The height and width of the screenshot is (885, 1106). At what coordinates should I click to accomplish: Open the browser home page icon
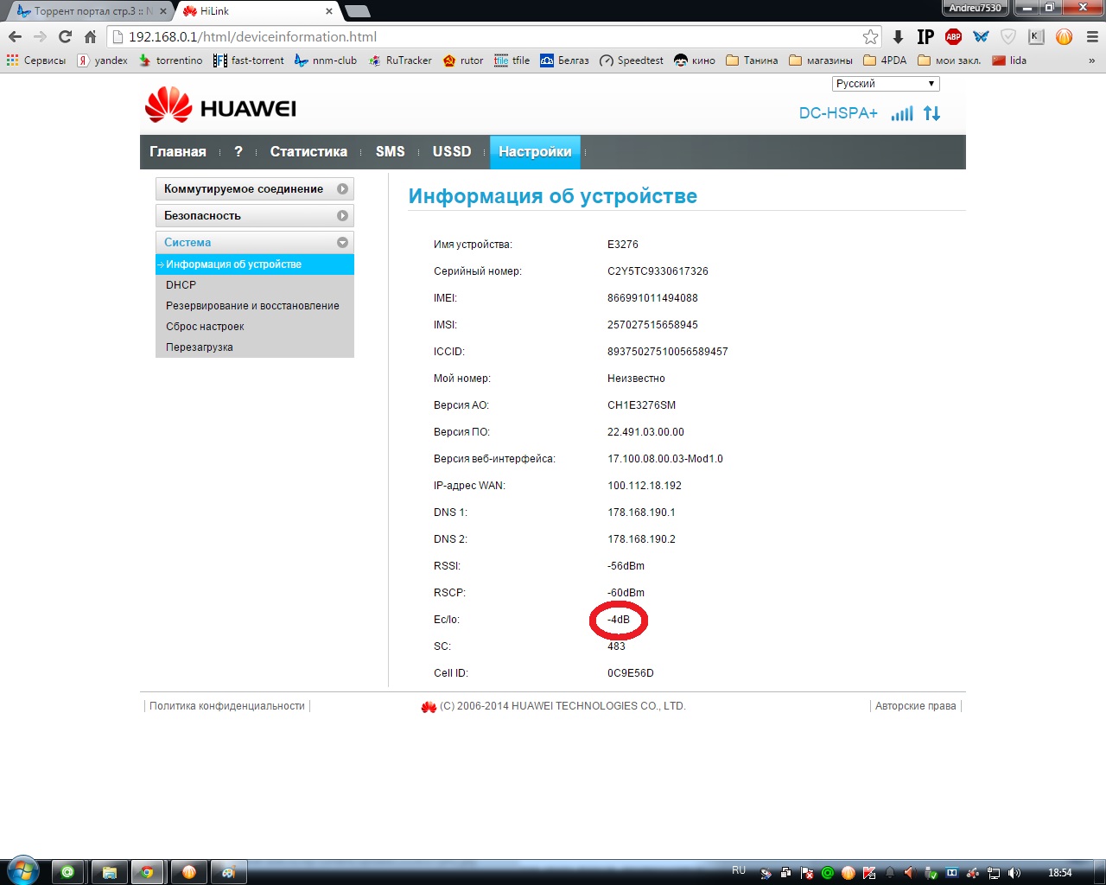90,36
